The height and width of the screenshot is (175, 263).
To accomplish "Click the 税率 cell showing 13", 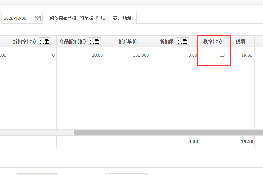I will (213, 55).
